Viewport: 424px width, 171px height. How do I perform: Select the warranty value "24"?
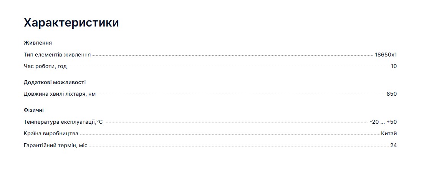click(x=393, y=145)
